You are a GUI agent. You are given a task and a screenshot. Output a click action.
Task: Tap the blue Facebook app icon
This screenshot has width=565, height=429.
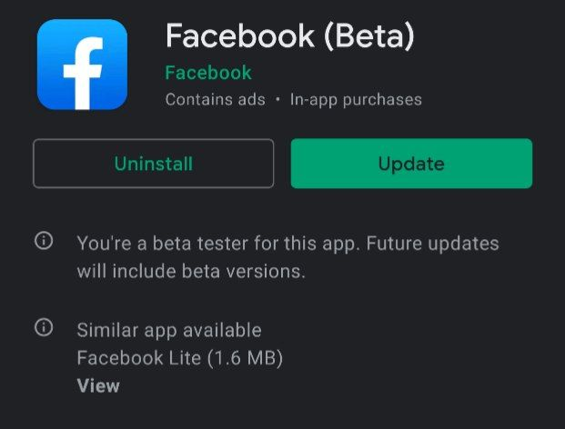coord(82,65)
